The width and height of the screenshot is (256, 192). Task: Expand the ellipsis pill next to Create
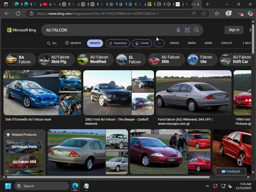[x=159, y=43]
